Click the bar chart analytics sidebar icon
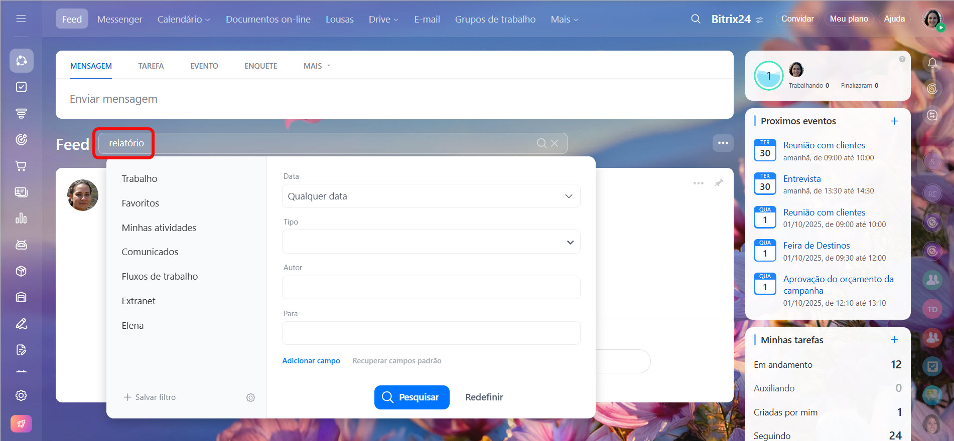Image resolution: width=954 pixels, height=441 pixels. pos(21,218)
